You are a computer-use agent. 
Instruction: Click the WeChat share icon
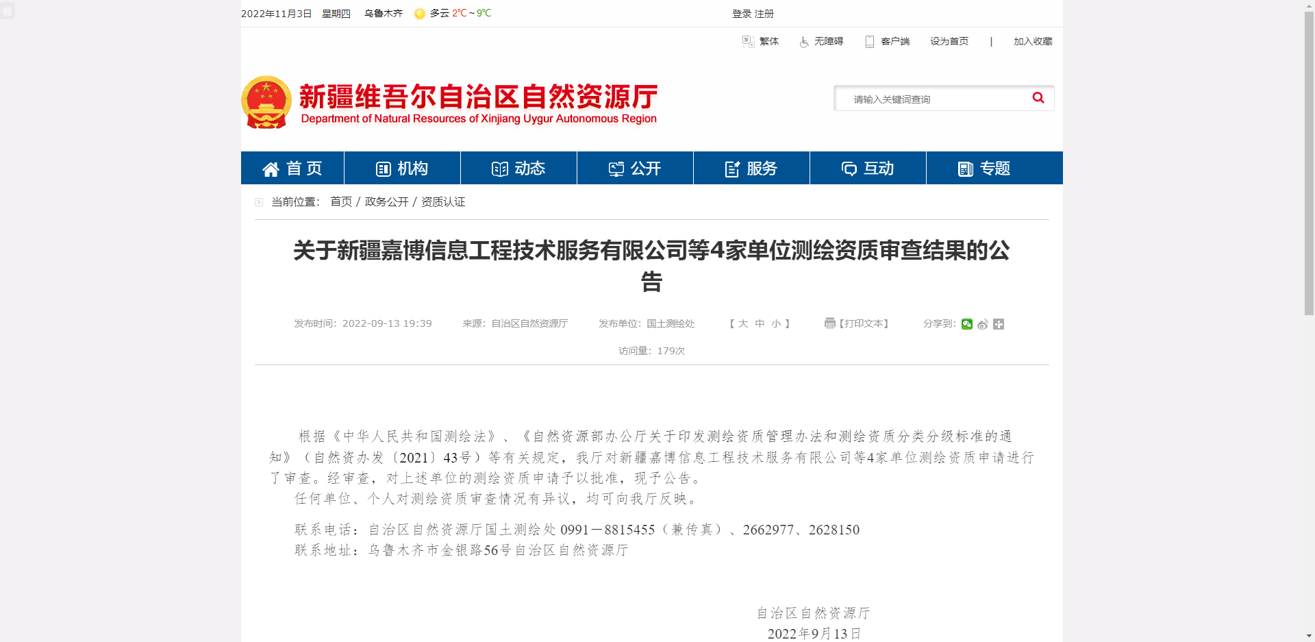point(966,324)
